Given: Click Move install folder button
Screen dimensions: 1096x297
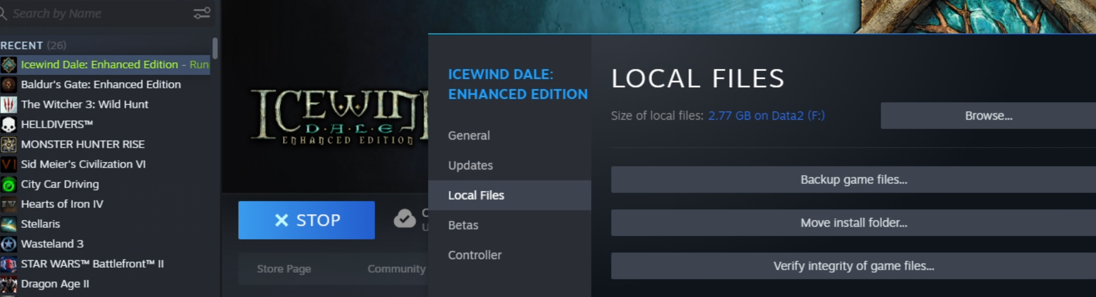Looking at the screenshot, I should point(853,223).
